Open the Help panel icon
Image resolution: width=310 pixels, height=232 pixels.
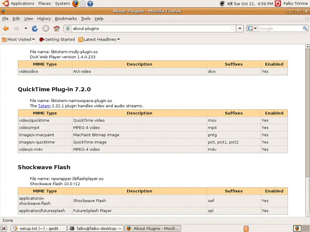coord(90,3)
